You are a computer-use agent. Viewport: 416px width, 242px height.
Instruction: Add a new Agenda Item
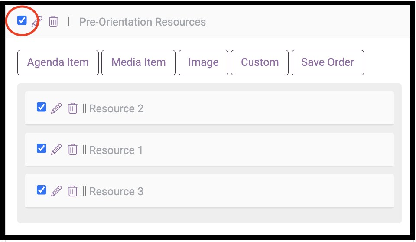[x=58, y=62]
